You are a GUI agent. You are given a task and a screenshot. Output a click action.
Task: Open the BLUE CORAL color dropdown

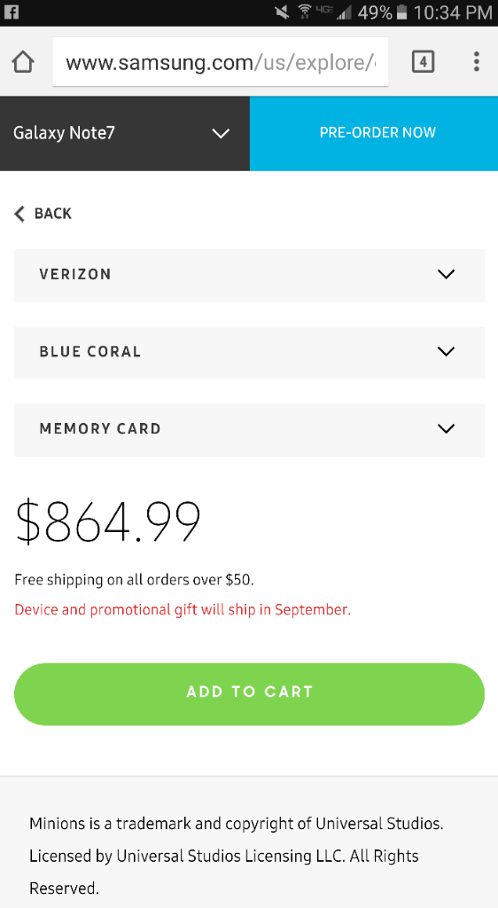pyautogui.click(x=249, y=352)
